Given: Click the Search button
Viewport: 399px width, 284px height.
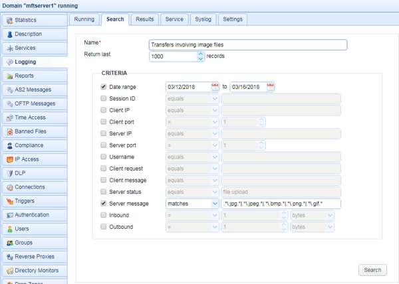Looking at the screenshot, I should click(372, 270).
